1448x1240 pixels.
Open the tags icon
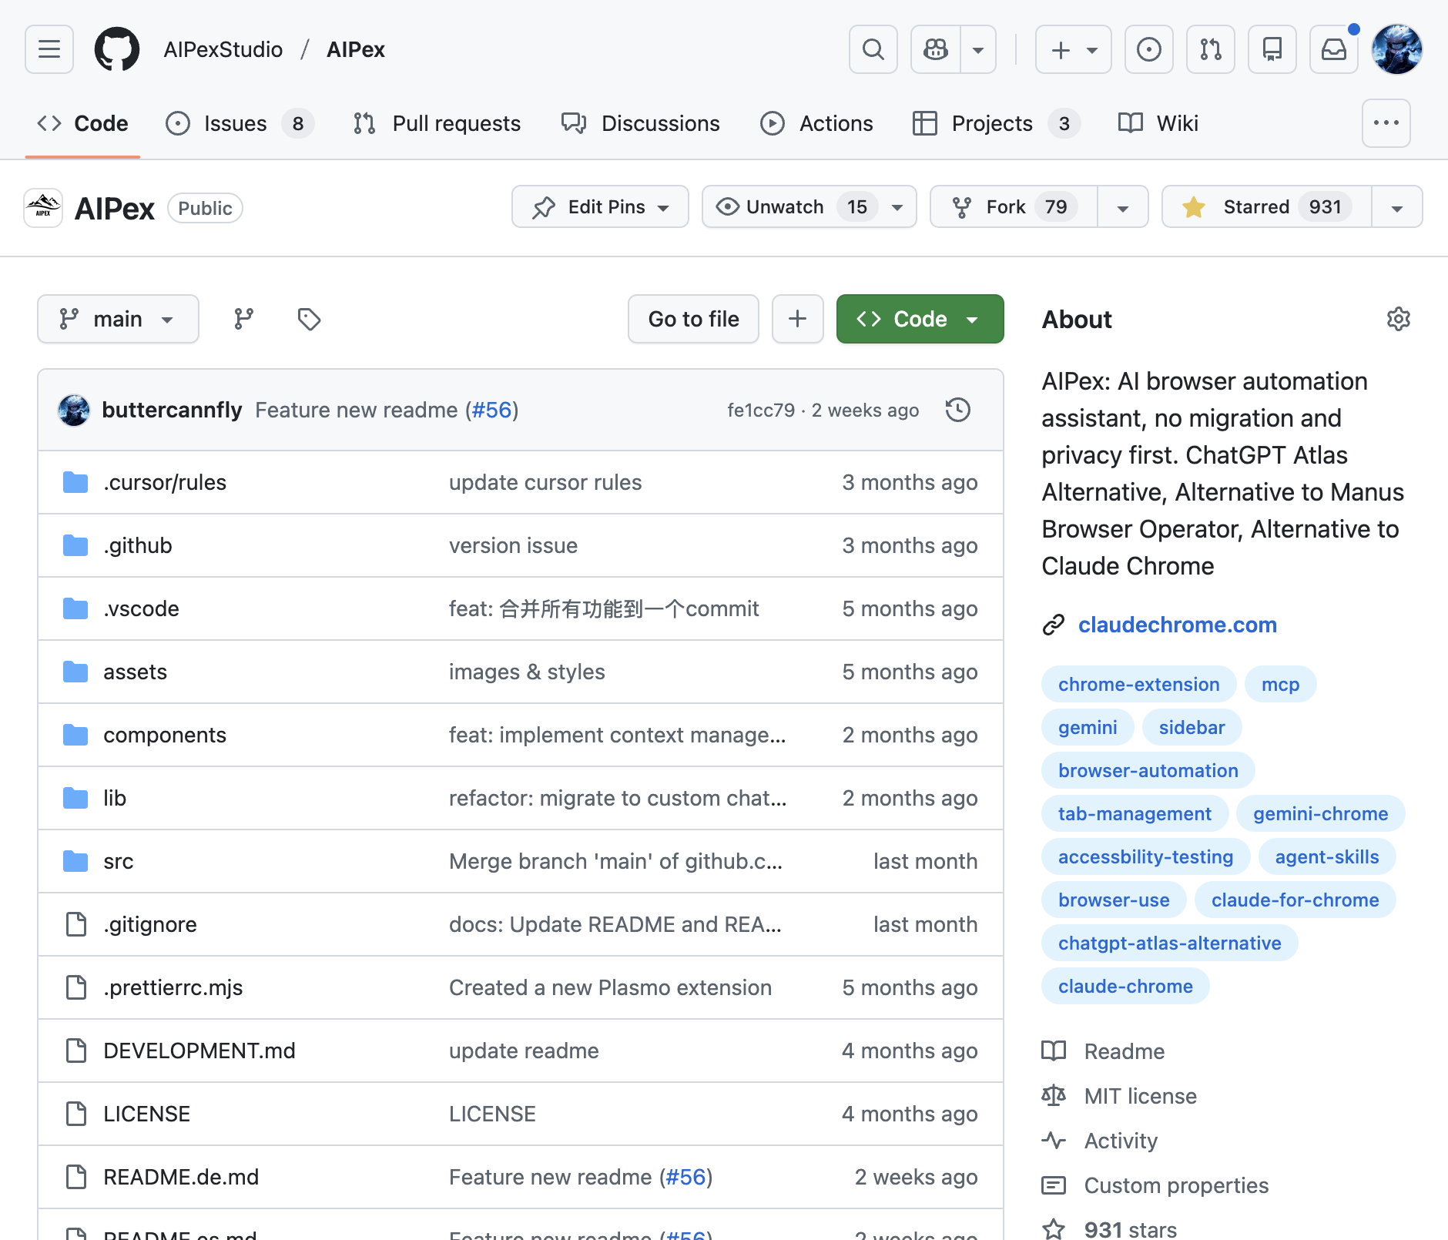click(309, 319)
